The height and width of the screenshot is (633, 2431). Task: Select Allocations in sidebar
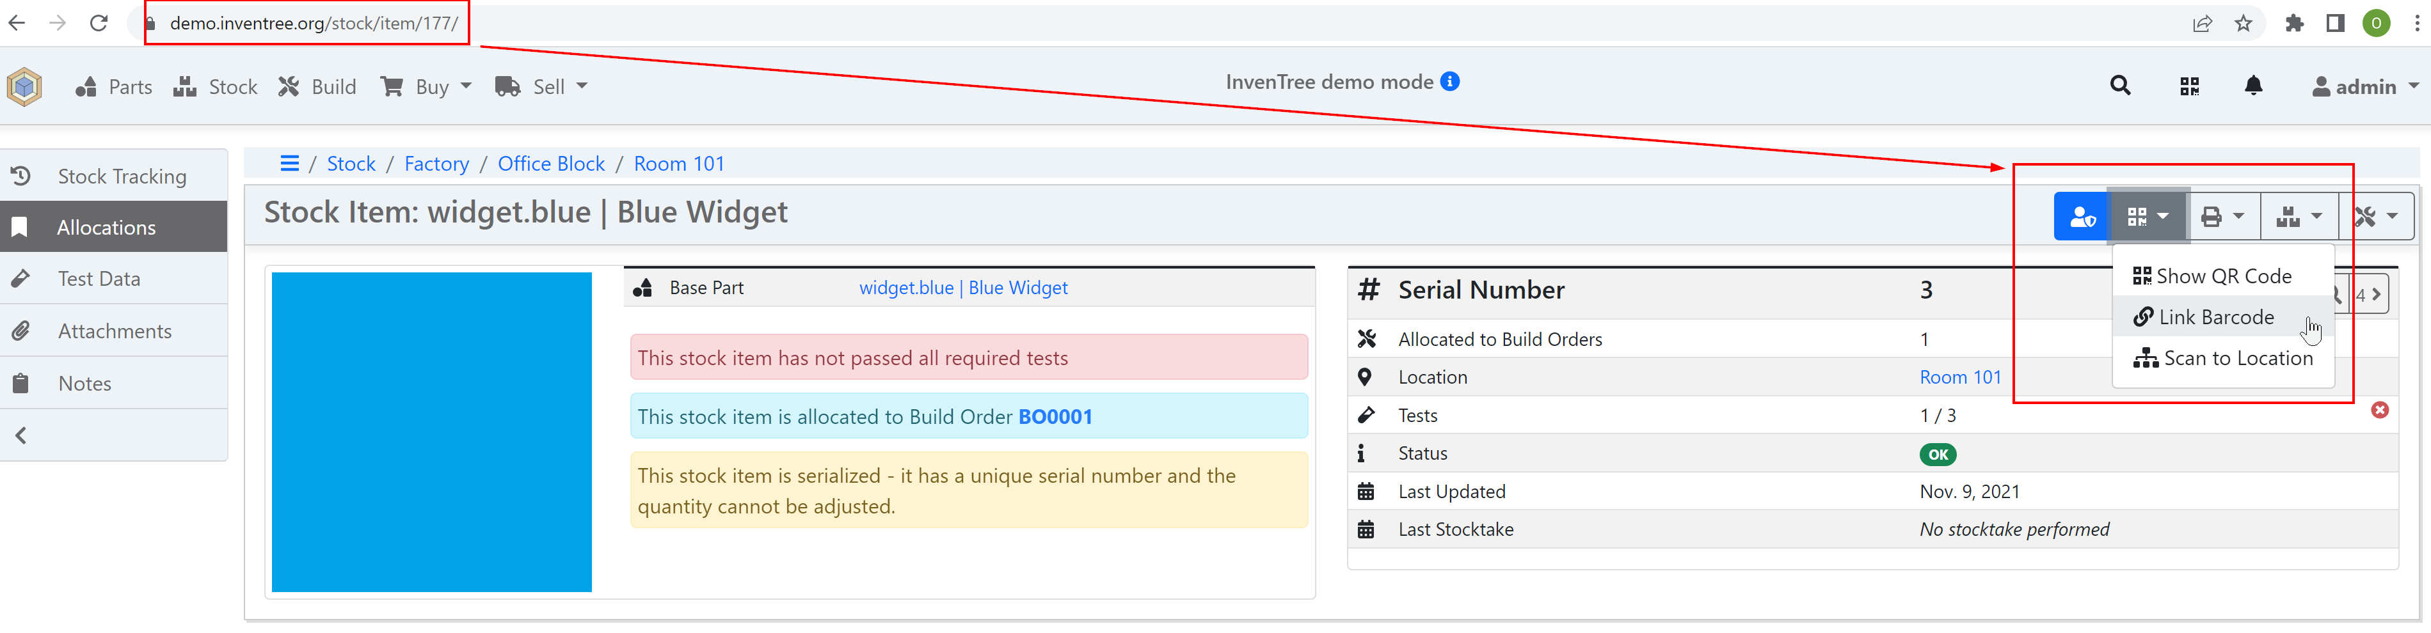113,228
